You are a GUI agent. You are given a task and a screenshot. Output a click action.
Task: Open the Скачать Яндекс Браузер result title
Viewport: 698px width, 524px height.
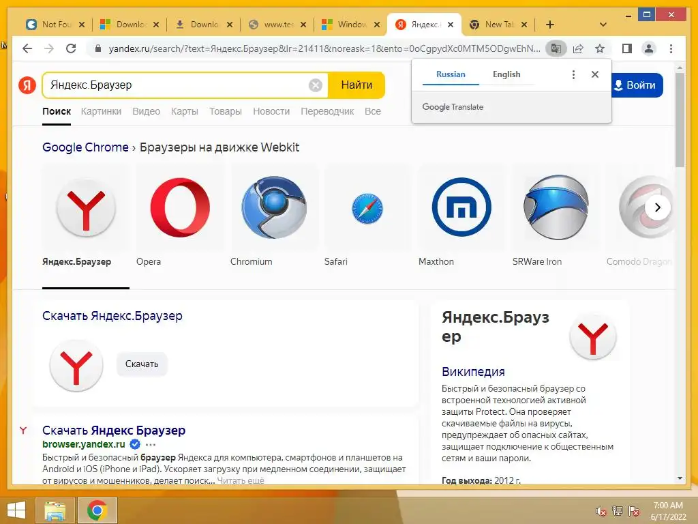pyautogui.click(x=114, y=431)
